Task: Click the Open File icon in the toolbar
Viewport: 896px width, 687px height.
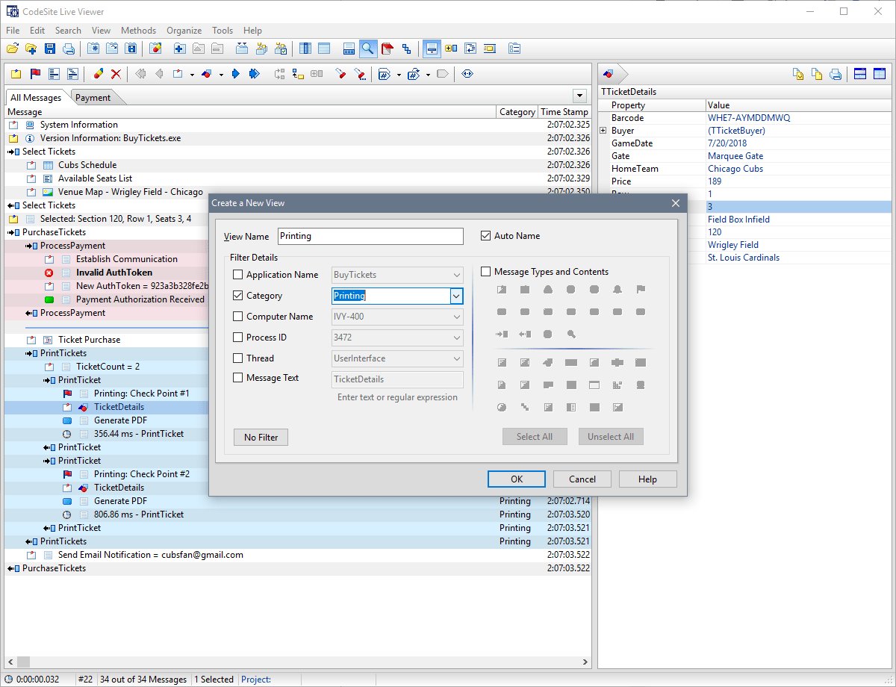Action: pyautogui.click(x=13, y=48)
